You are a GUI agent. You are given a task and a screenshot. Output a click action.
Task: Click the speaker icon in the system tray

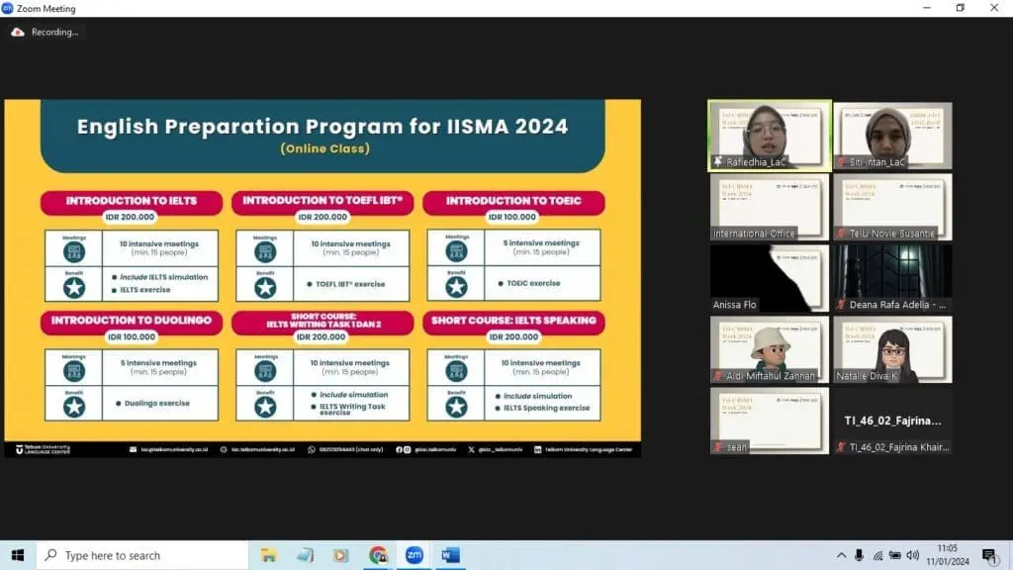coord(909,555)
